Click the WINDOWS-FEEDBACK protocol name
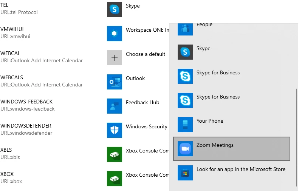 point(26,102)
